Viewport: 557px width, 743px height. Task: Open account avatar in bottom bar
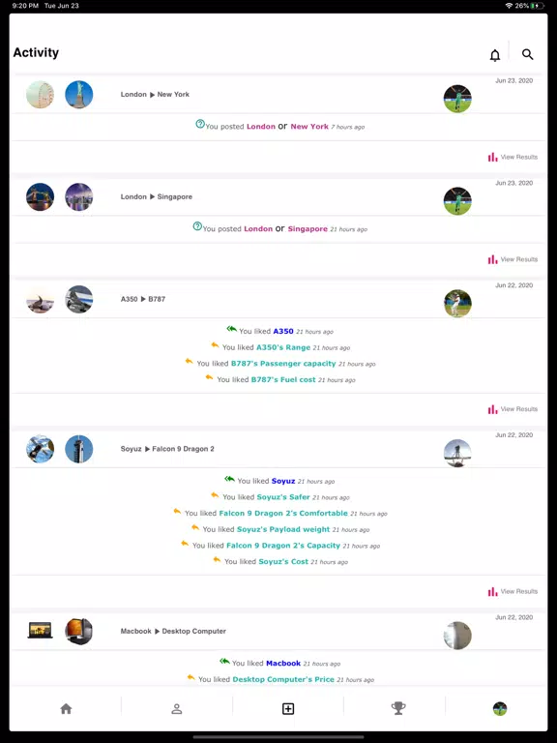click(500, 708)
